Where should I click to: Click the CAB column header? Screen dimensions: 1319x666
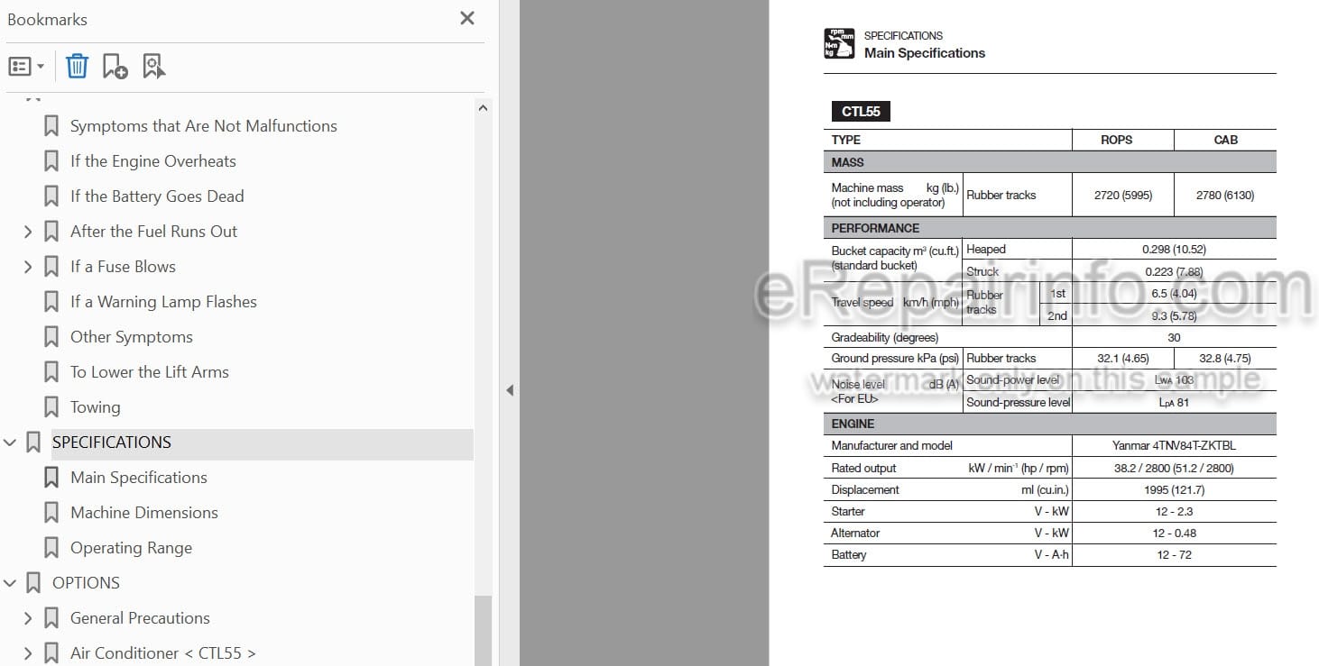click(1226, 140)
